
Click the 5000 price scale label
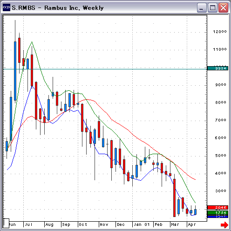point(221,156)
